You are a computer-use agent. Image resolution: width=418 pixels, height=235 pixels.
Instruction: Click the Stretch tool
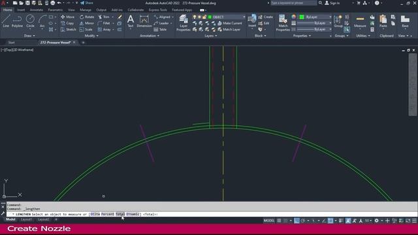[x=68, y=29]
